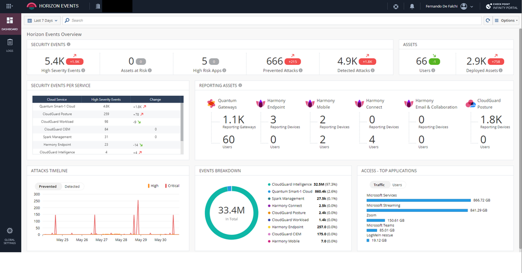The height and width of the screenshot is (273, 522).
Task: Sort by the Change column header
Action: (x=155, y=99)
